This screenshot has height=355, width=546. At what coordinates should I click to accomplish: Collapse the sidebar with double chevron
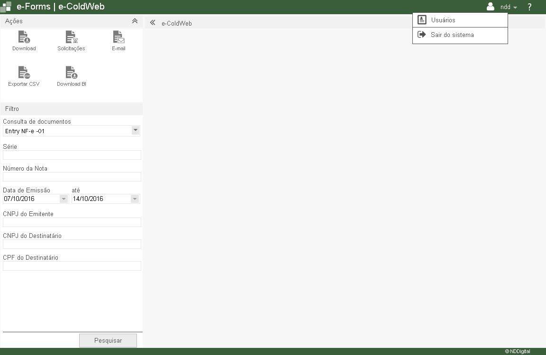[153, 23]
